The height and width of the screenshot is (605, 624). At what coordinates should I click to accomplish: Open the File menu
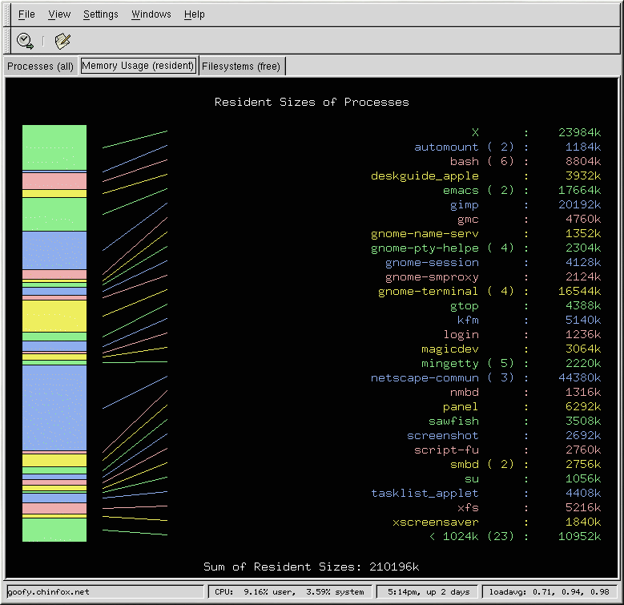coord(26,14)
